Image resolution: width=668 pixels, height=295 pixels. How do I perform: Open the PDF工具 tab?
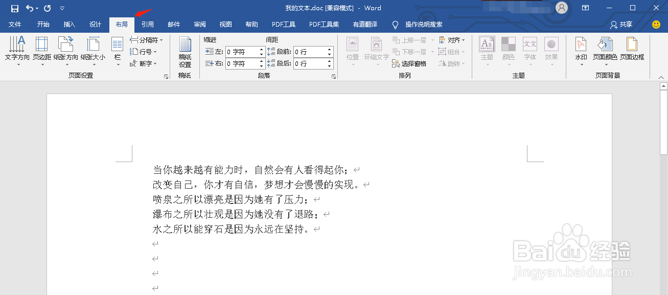pyautogui.click(x=284, y=25)
